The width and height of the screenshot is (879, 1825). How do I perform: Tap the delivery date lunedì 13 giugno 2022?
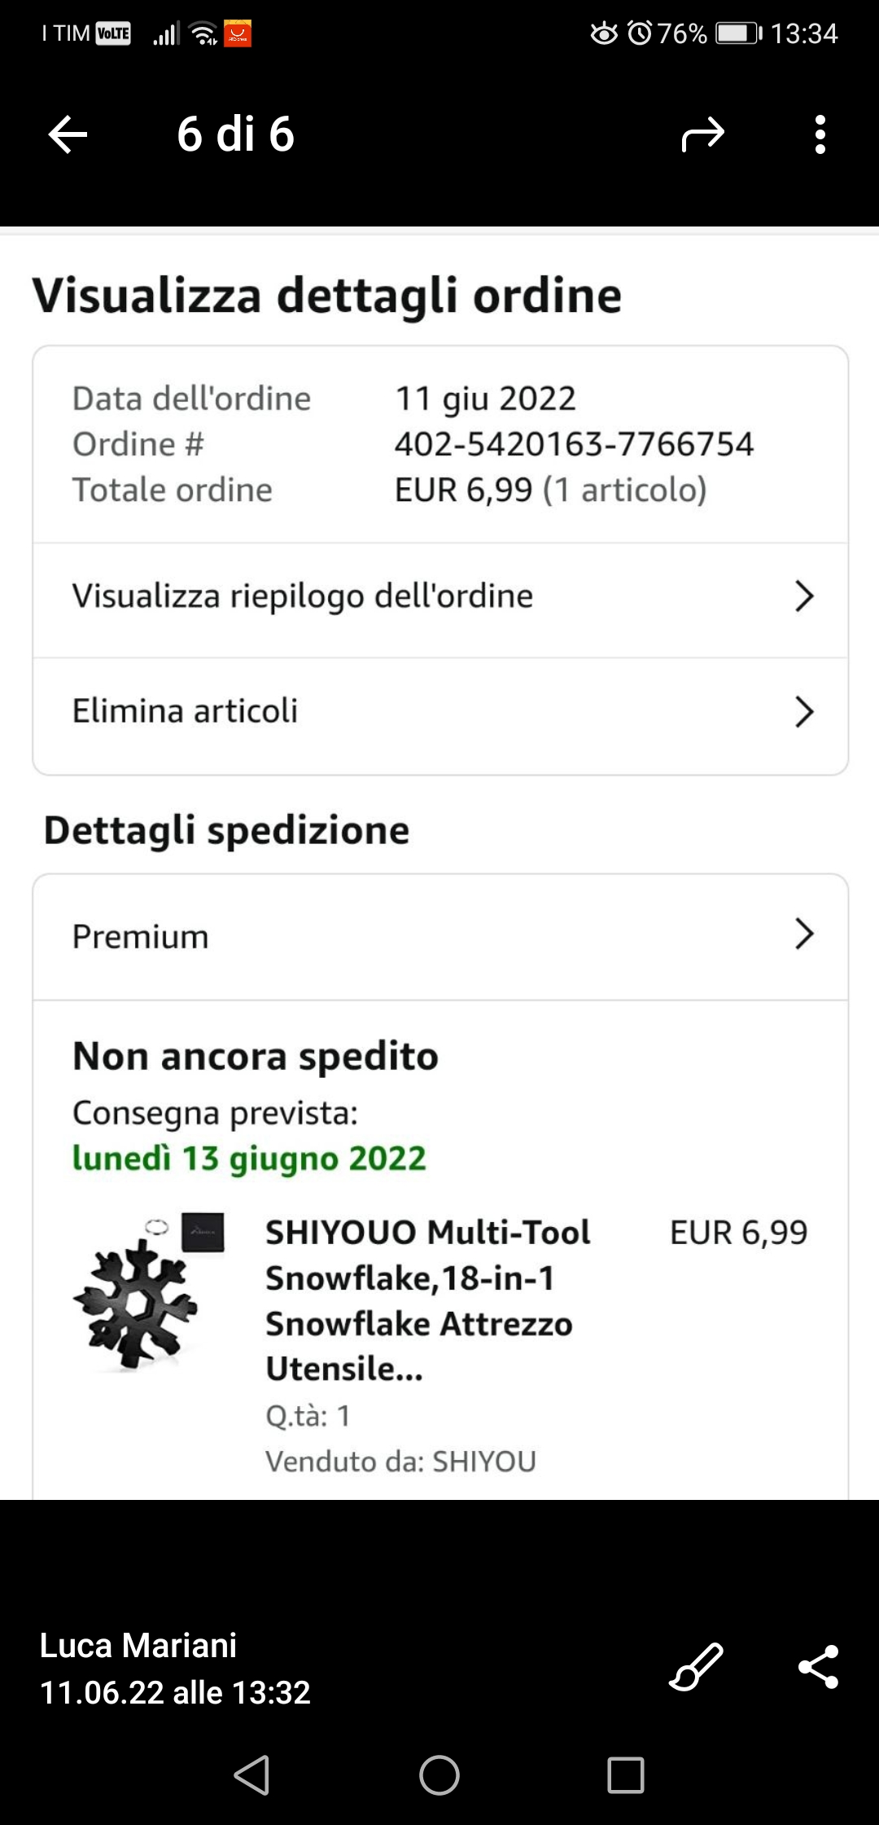pyautogui.click(x=249, y=1159)
